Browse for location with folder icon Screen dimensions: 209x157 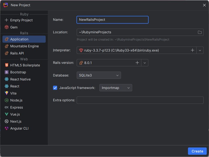click(200, 32)
